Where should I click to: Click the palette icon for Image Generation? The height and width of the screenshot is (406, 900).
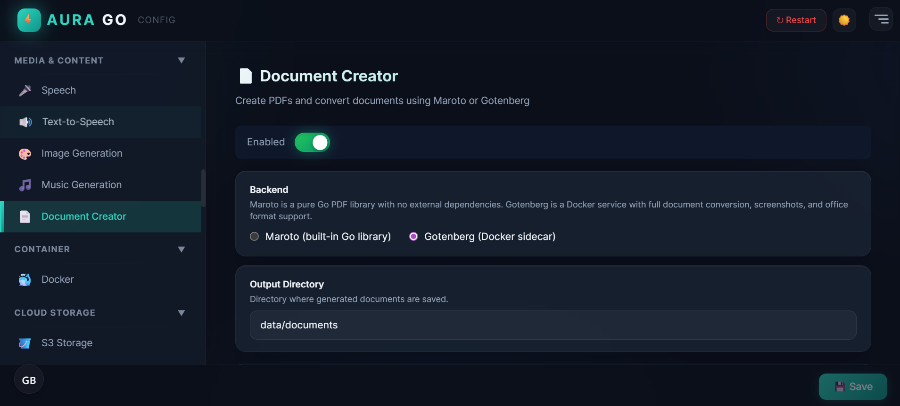tap(25, 153)
